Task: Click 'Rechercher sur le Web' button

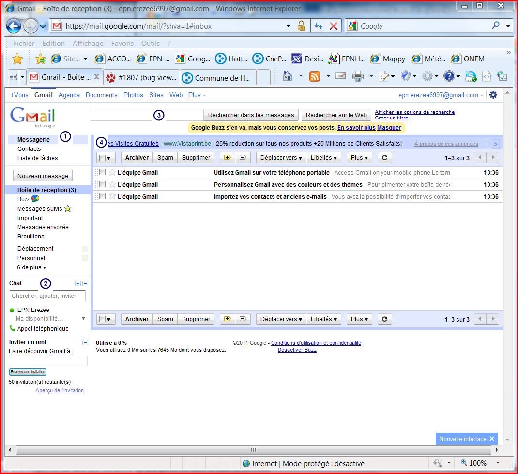Action: click(336, 115)
